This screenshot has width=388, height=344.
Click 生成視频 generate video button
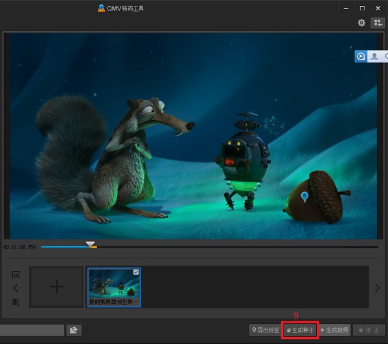[334, 330]
